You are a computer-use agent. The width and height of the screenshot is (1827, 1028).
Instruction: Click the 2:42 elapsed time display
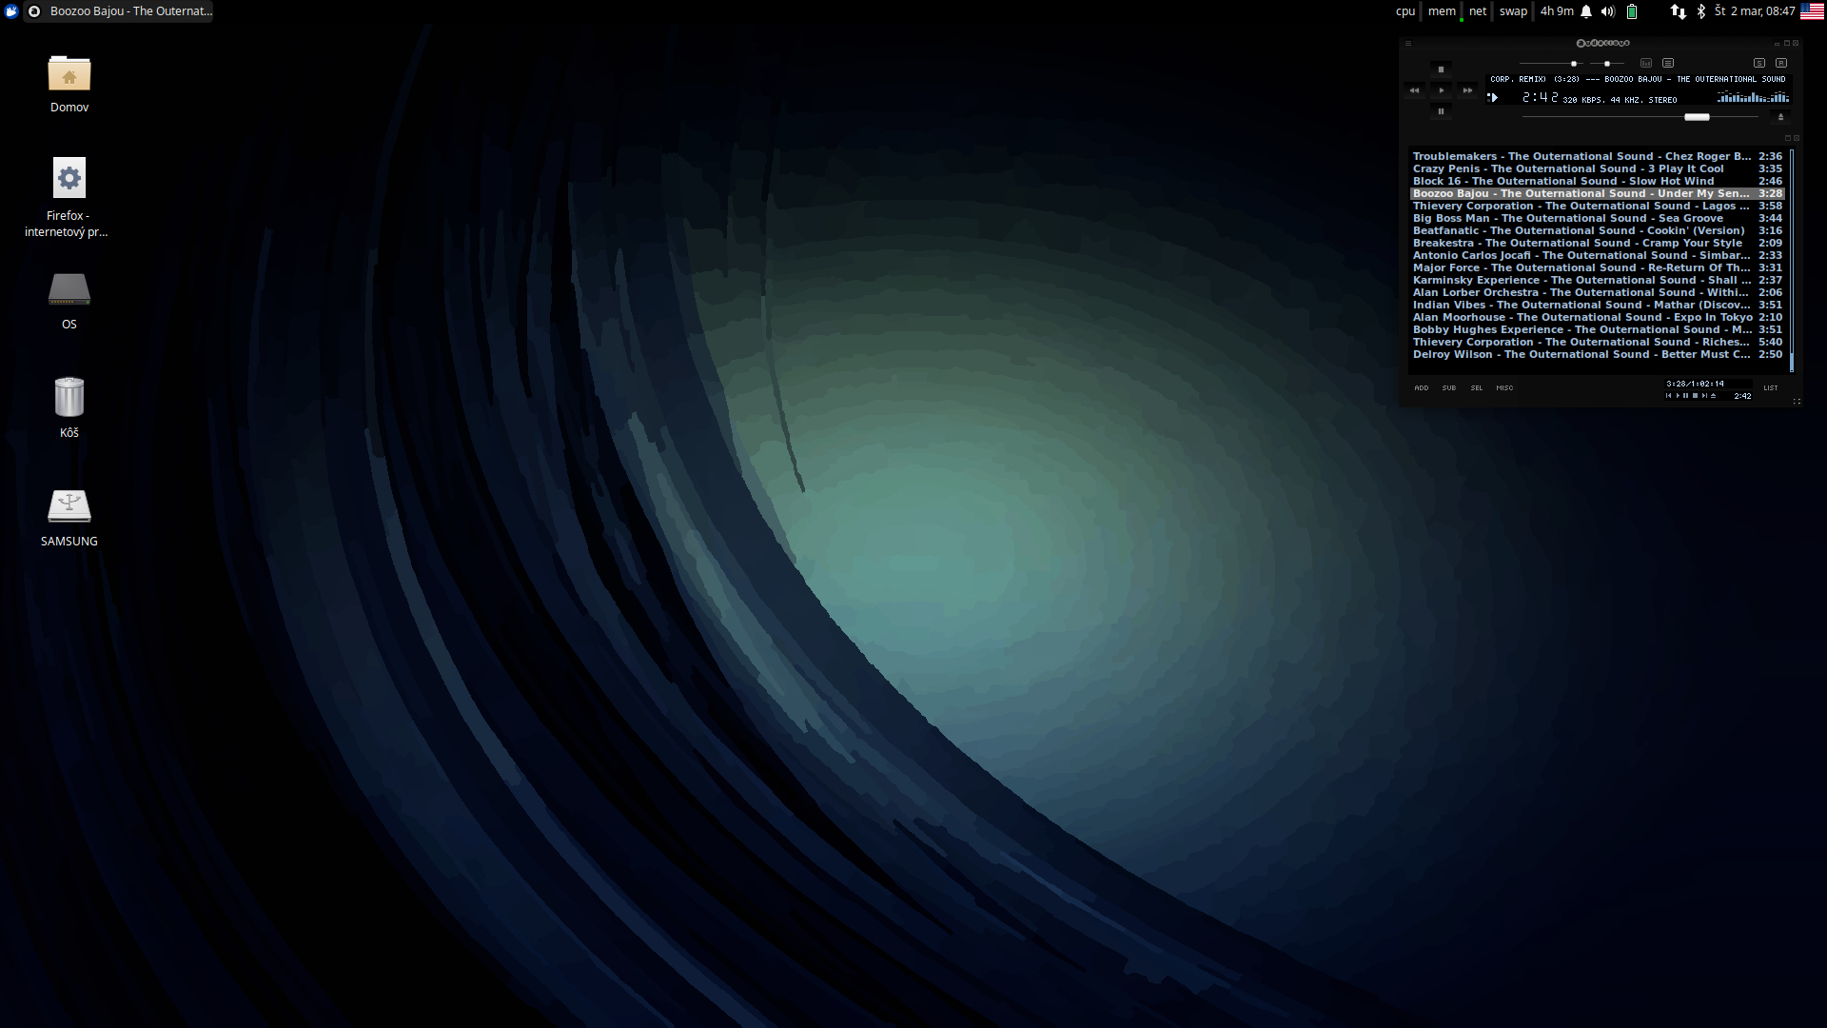[x=1541, y=97]
